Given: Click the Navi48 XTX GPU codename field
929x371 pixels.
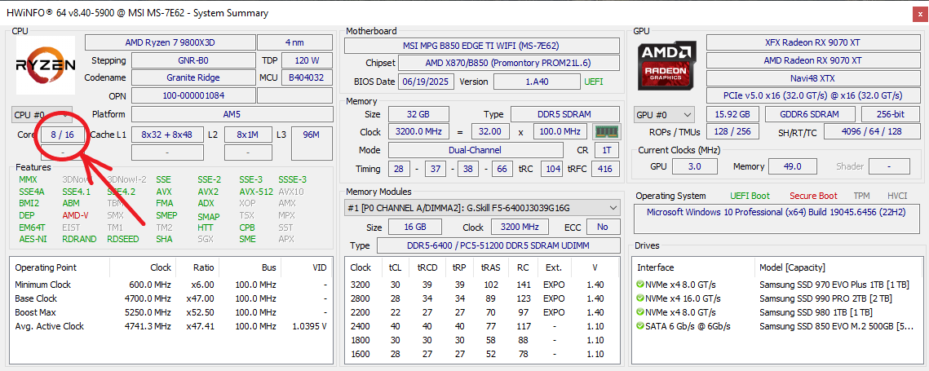Looking at the screenshot, I should pos(812,78).
